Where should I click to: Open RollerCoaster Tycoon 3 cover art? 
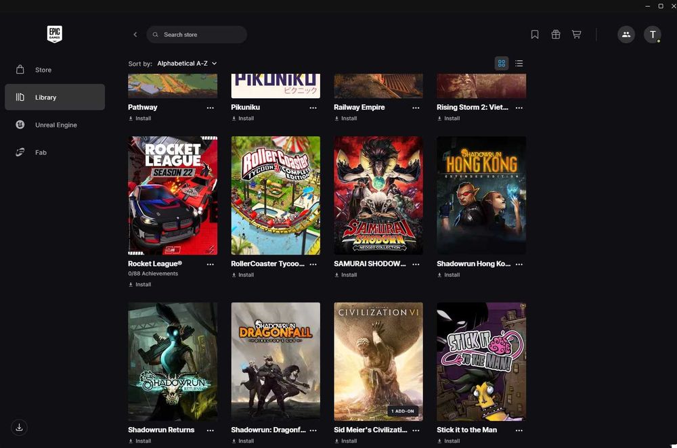[x=276, y=196]
